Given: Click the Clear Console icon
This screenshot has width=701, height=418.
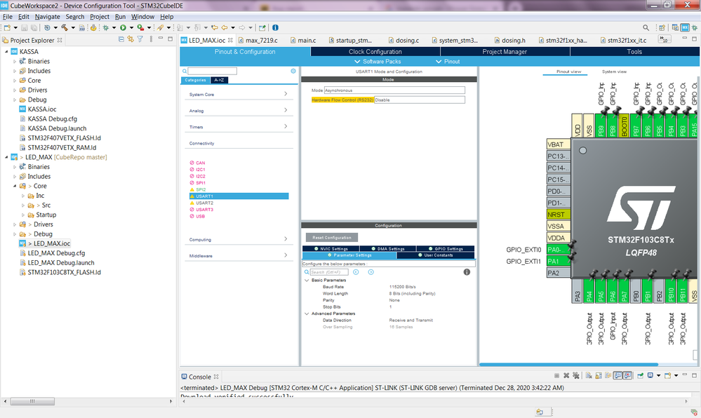Looking at the screenshot, I should click(589, 375).
